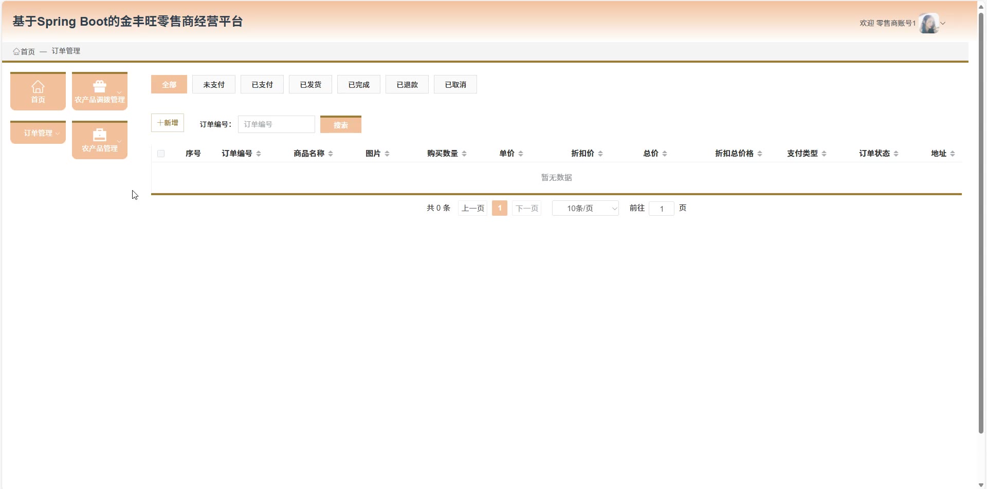Select the 已发货 order filter tab
This screenshot has width=987, height=489.
click(x=310, y=84)
